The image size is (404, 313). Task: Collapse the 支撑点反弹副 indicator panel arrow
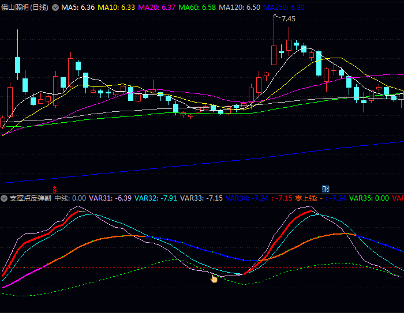tap(5, 198)
